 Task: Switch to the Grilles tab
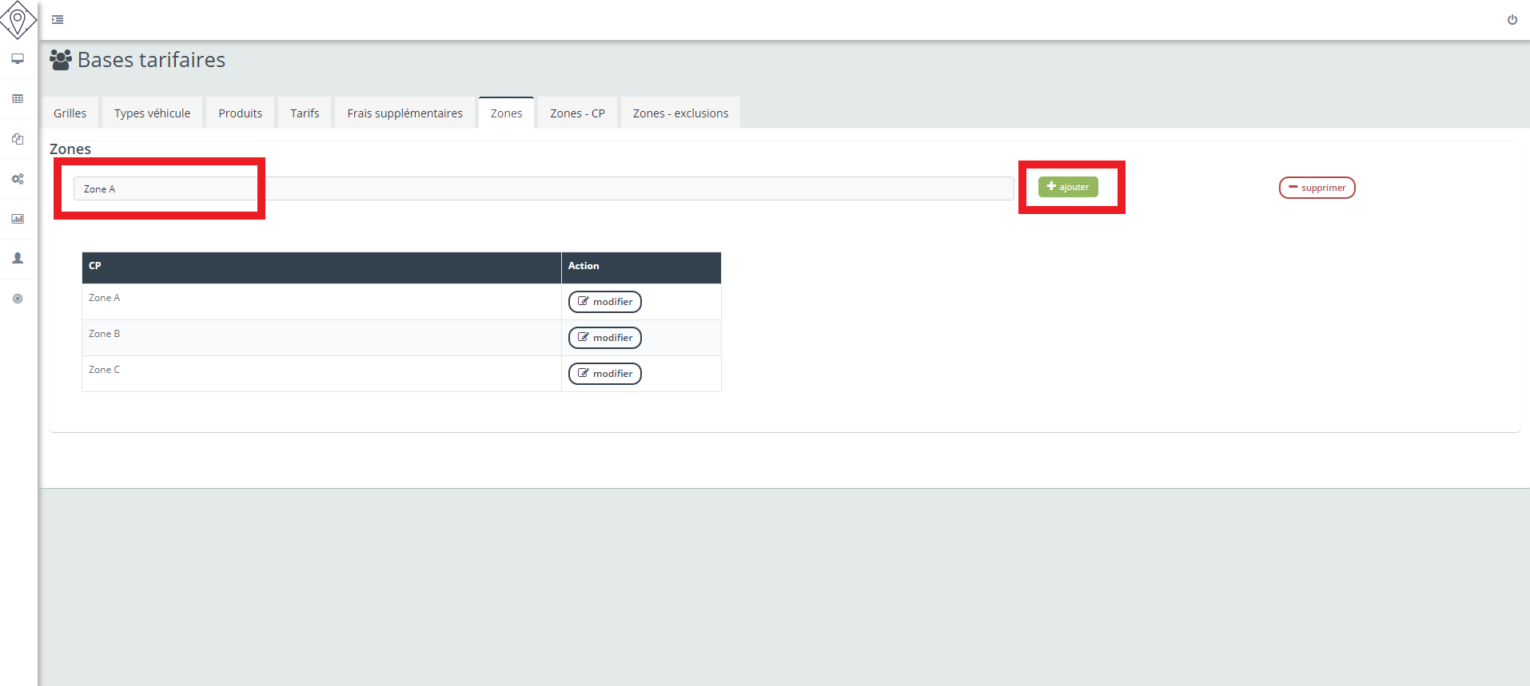coord(70,113)
